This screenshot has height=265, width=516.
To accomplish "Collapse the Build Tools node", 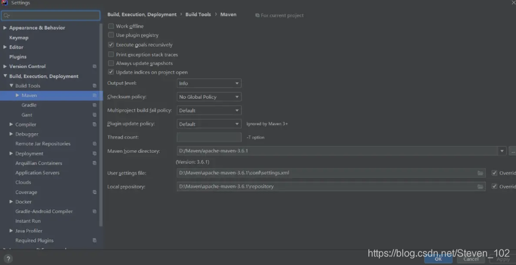I will click(11, 86).
